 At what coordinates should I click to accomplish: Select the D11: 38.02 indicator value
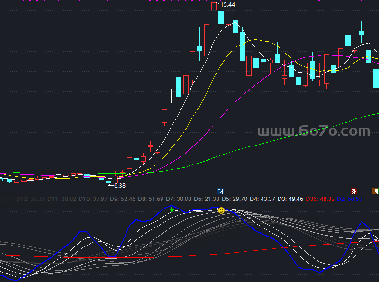pos(62,199)
